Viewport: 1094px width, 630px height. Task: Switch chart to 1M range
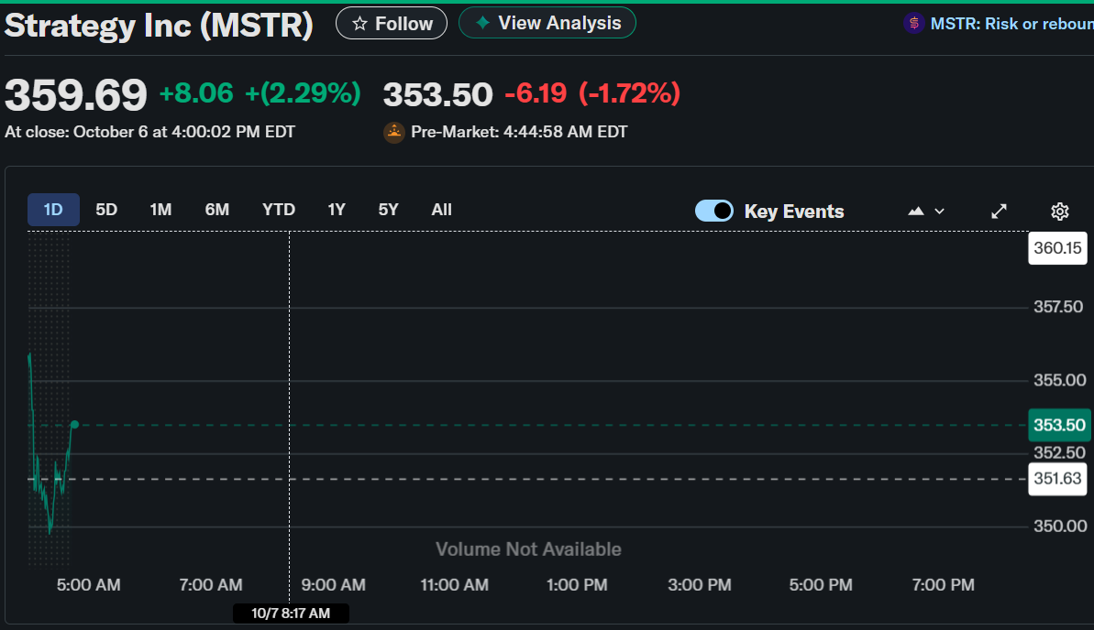[160, 210]
